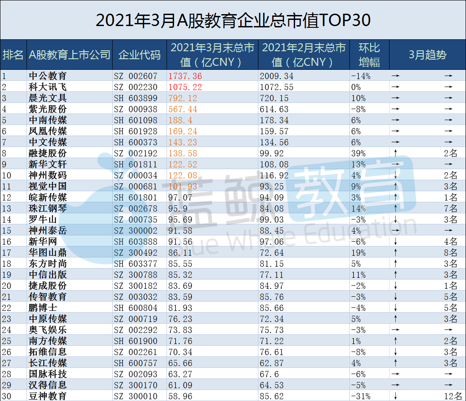
Task: Click the first right arrow in 神州泰岳 row
Action: 396,230
